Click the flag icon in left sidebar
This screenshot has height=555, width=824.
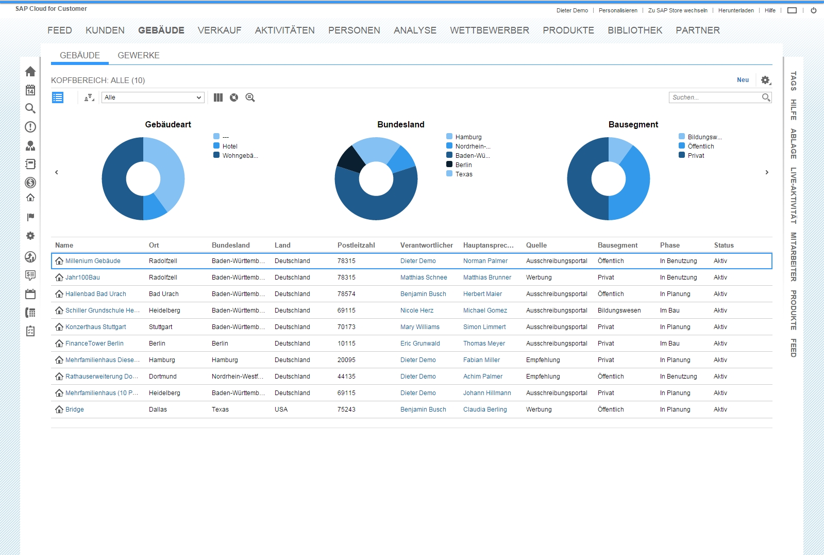[x=30, y=217]
